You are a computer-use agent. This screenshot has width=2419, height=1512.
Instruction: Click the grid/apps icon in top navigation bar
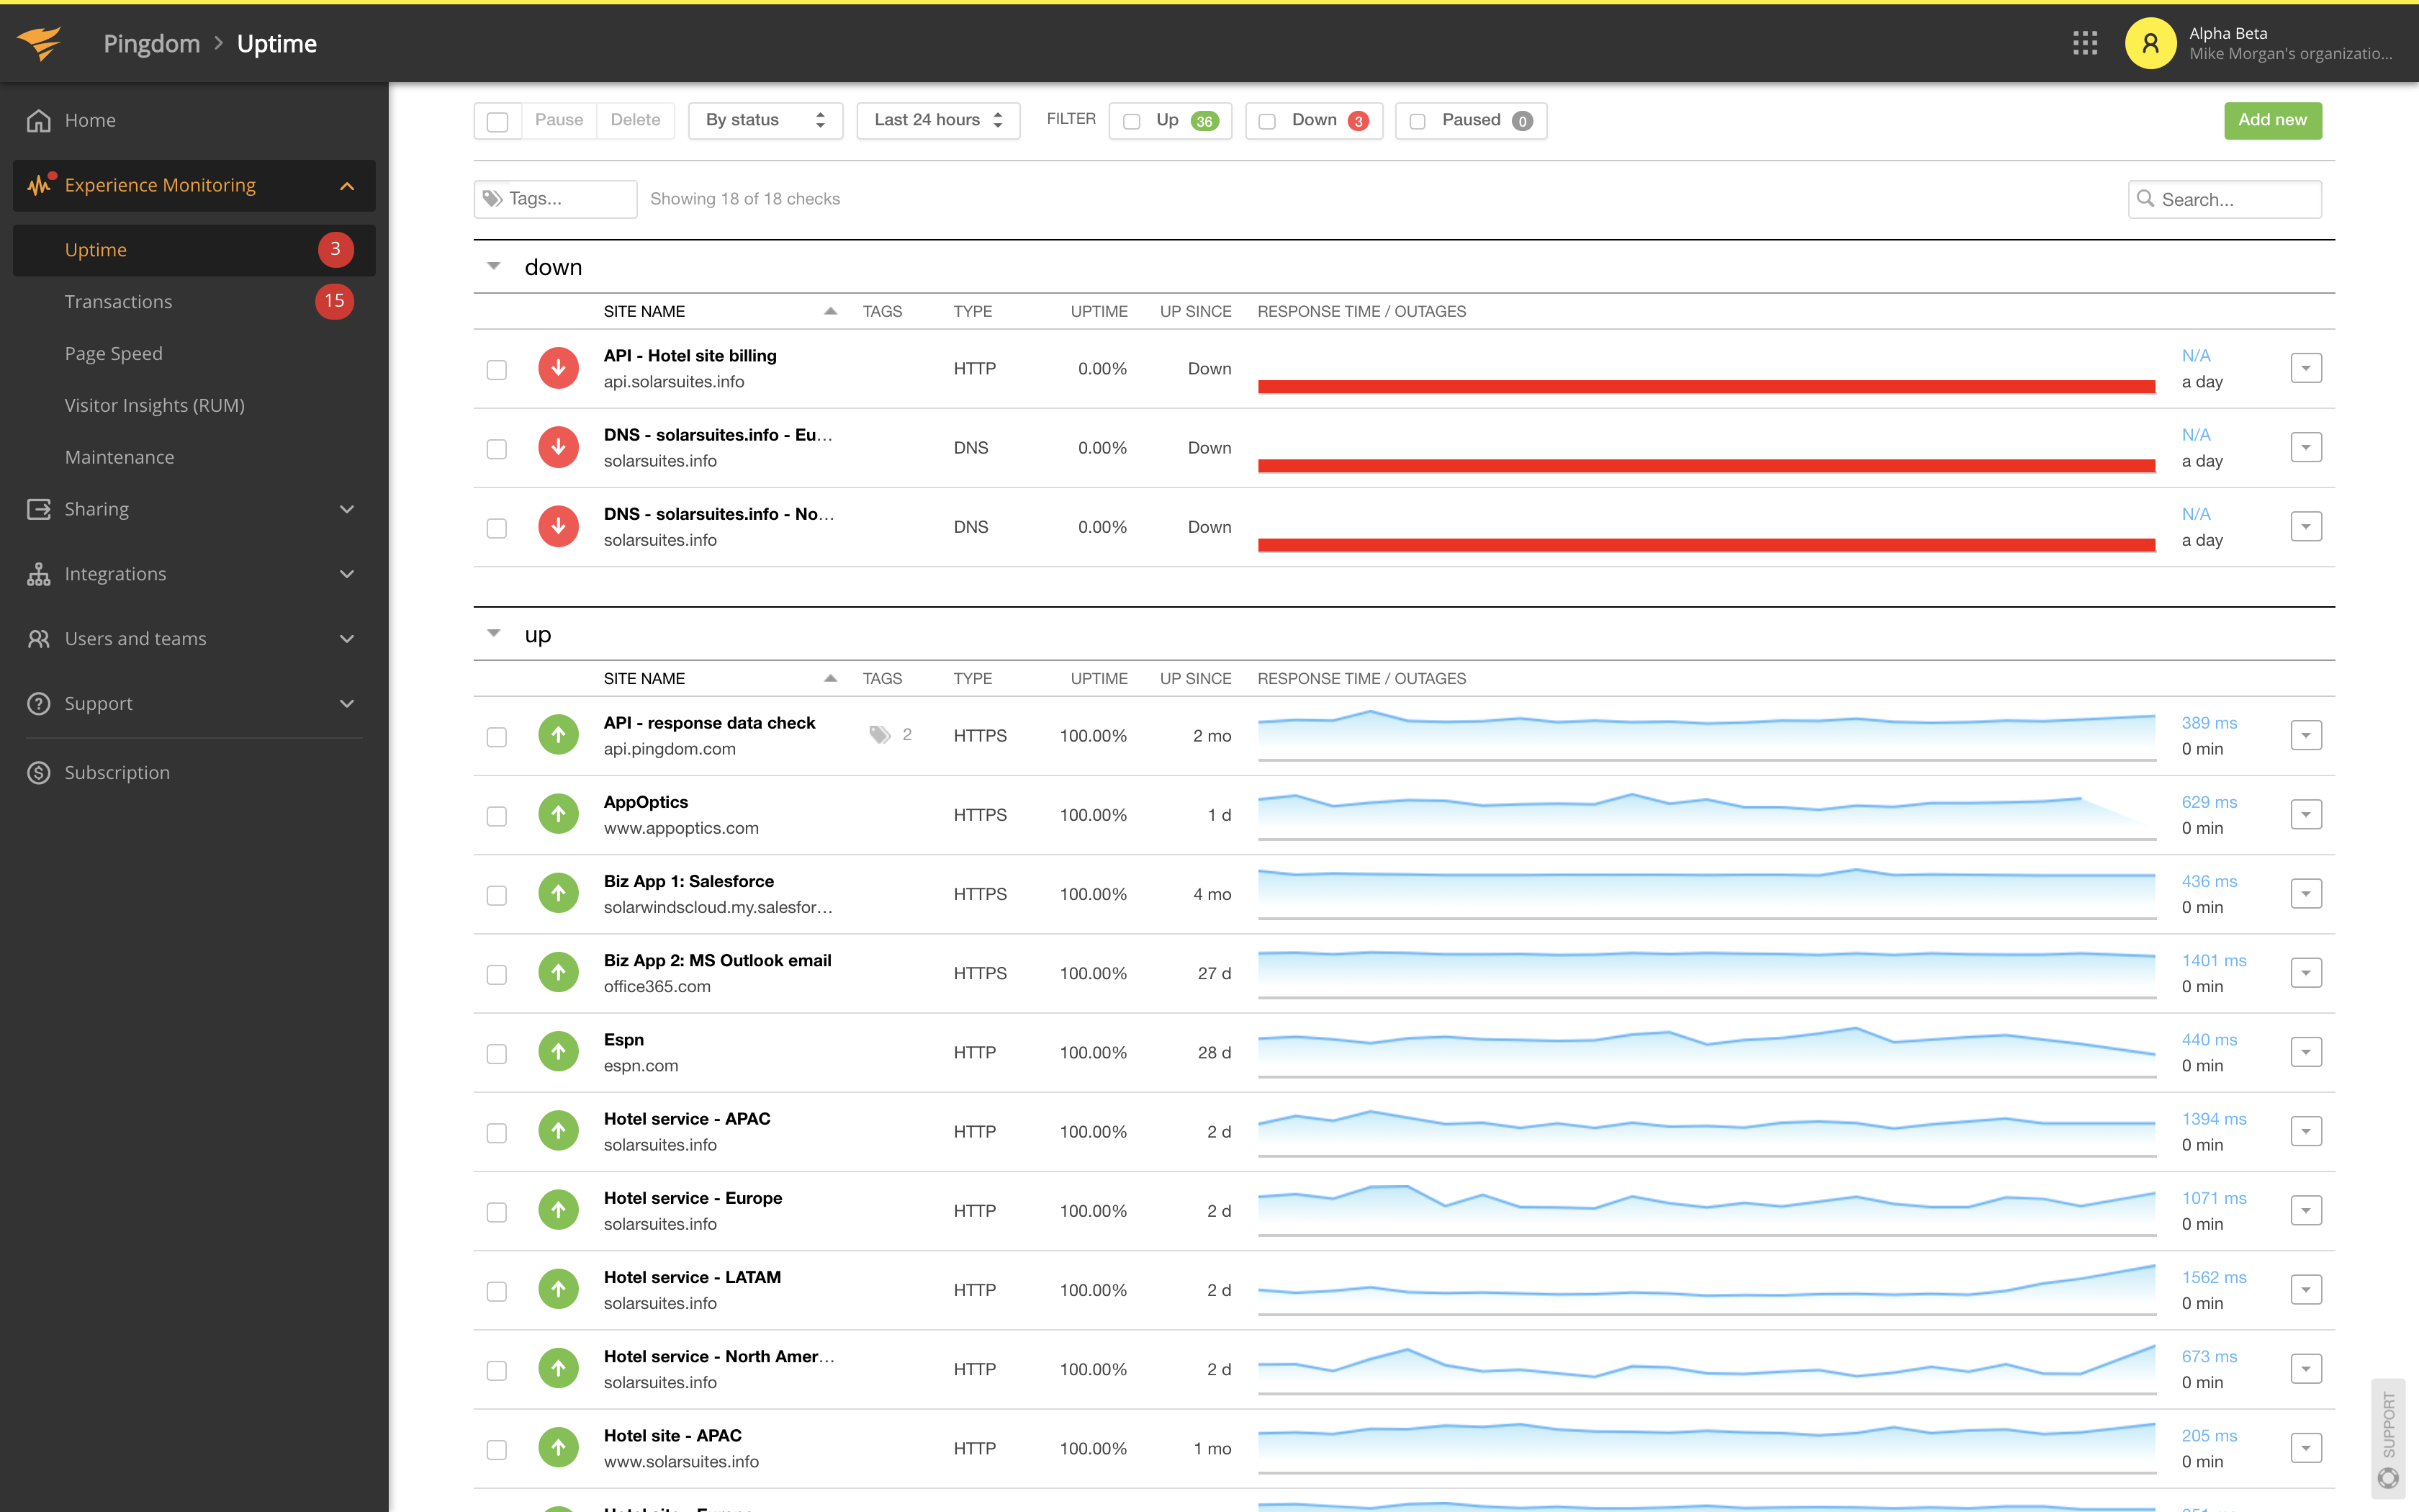(x=2085, y=42)
